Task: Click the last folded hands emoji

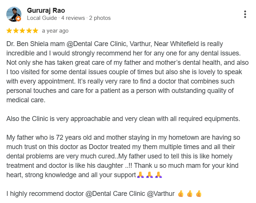Action: click(x=158, y=175)
